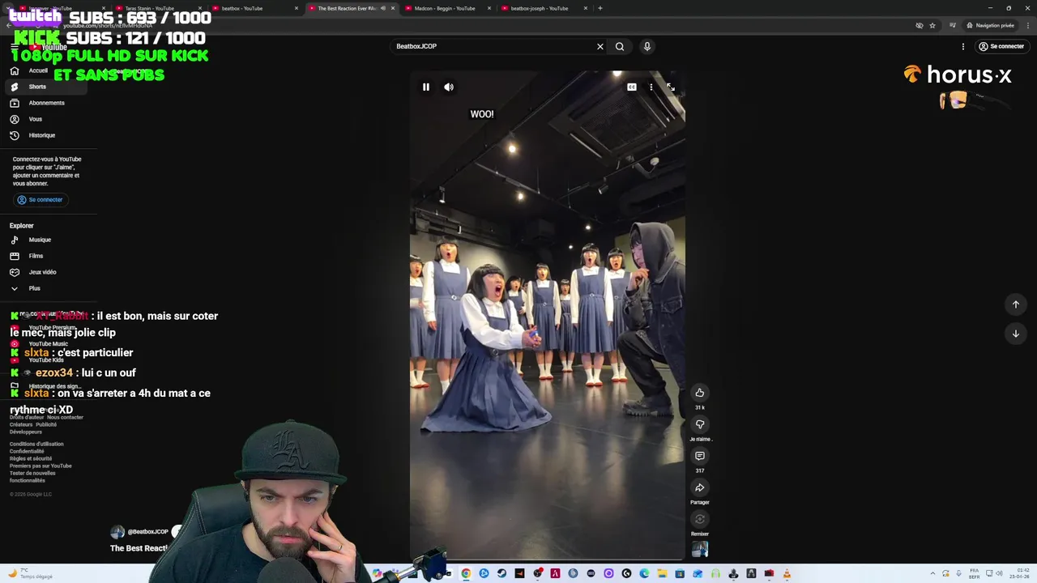Screen dimensions: 1037x583
Task: Bookmark this page with star icon
Action: (x=932, y=25)
